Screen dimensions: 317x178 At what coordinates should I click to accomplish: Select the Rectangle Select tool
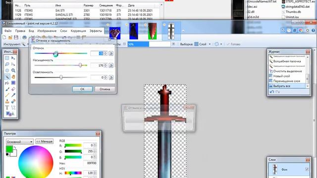7,58
